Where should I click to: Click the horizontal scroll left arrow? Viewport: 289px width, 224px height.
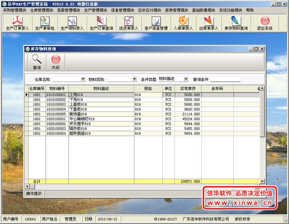pos(27,186)
